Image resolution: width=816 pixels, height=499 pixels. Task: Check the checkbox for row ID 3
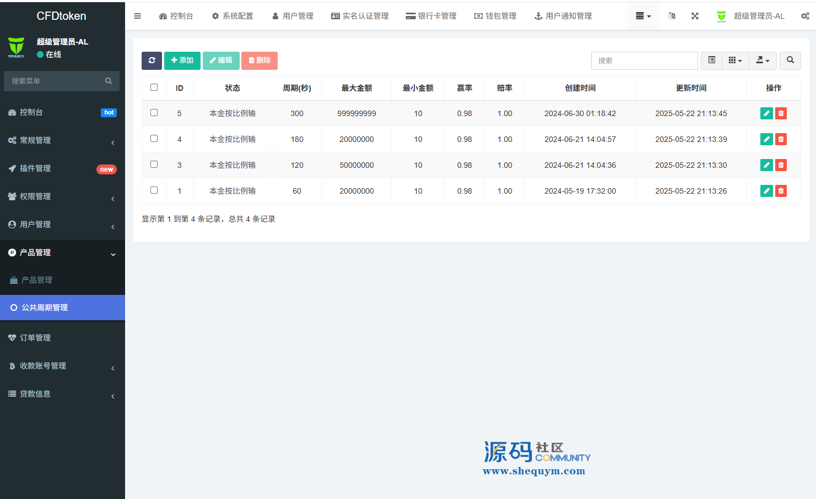(x=154, y=164)
